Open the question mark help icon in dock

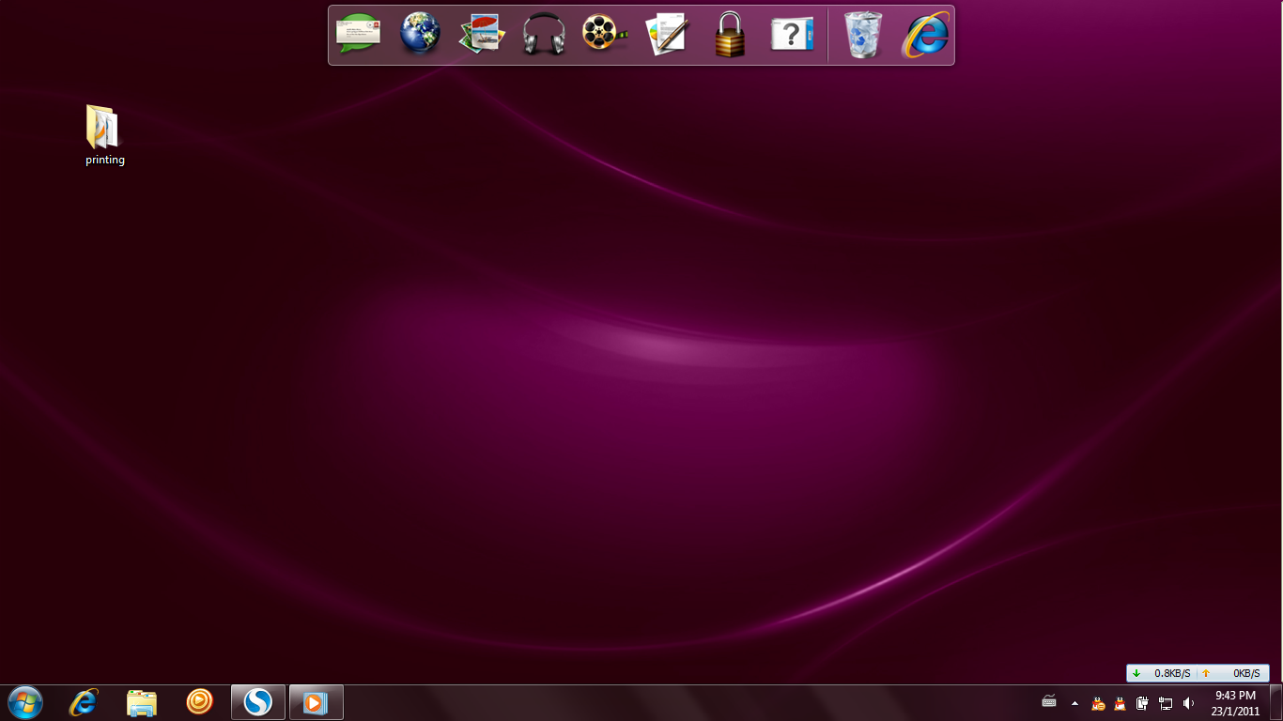point(792,36)
